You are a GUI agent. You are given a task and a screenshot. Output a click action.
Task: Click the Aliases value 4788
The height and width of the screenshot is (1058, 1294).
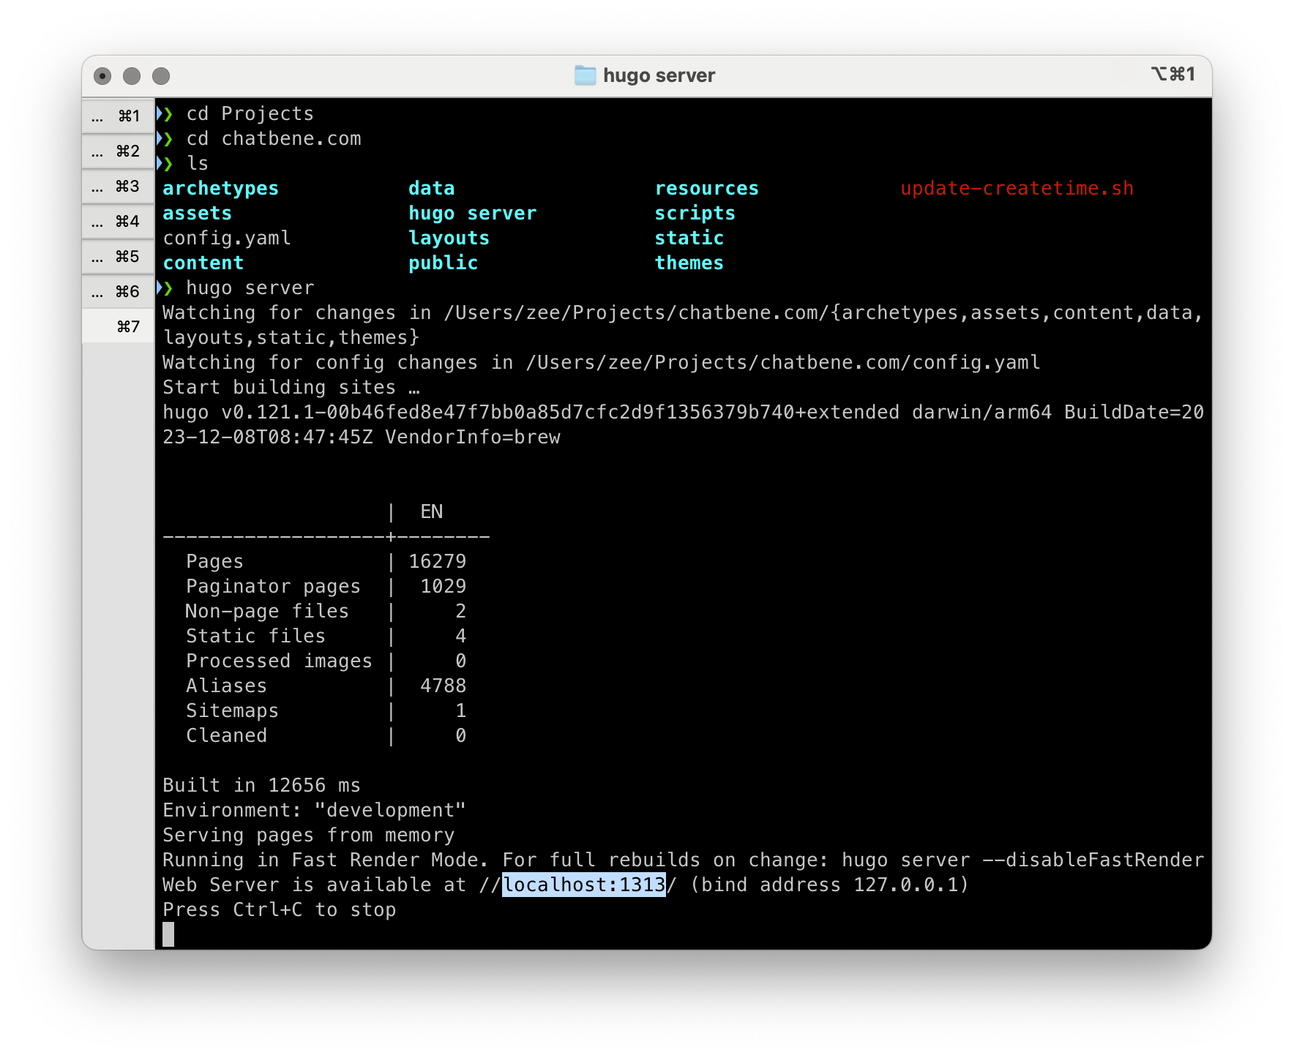443,686
